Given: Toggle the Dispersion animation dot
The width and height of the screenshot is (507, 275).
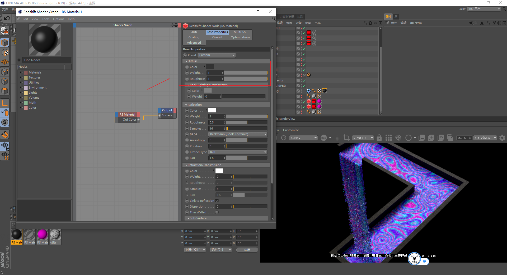Looking at the screenshot, I should click(187, 207).
